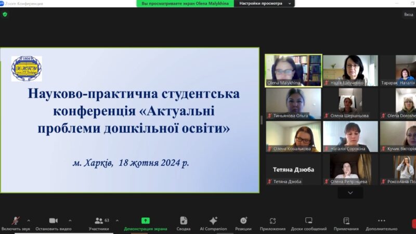Click muted mic icon on Роксолана tile
This screenshot has height=234, width=416.
pyautogui.click(x=383, y=181)
